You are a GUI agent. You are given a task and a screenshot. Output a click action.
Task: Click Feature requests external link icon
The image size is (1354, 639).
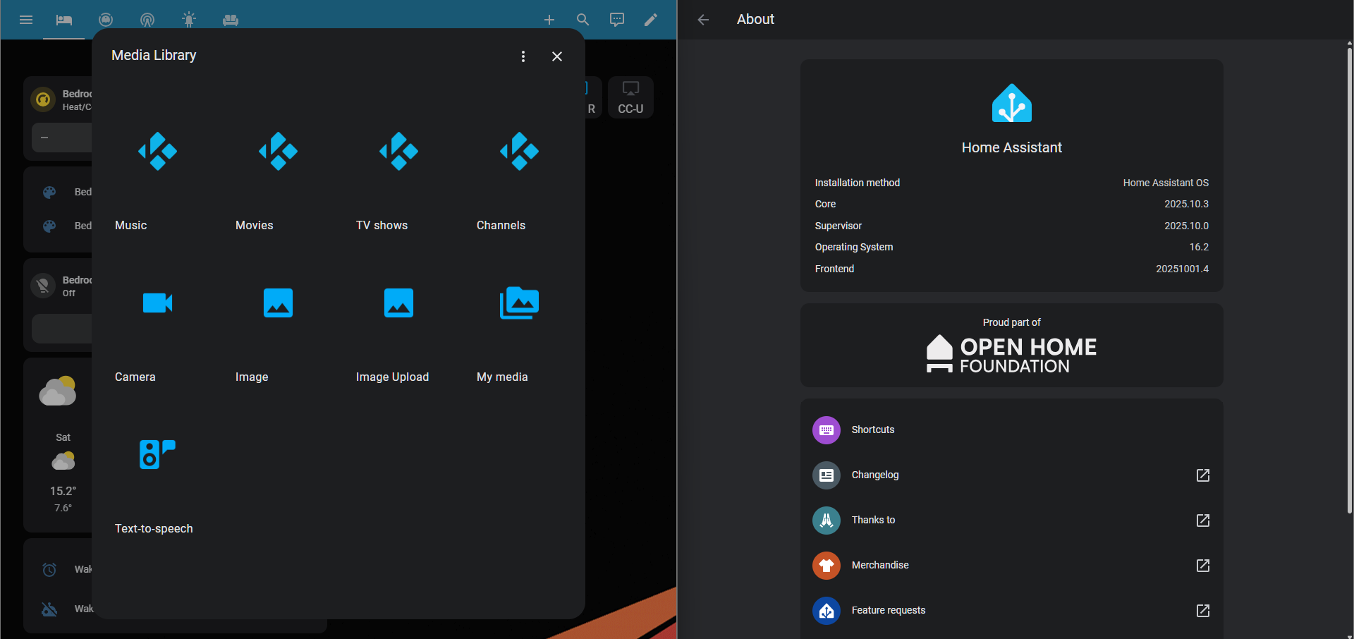click(1203, 611)
